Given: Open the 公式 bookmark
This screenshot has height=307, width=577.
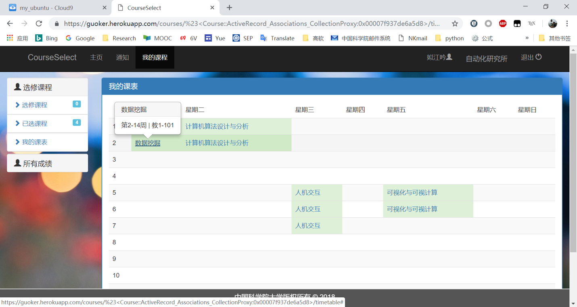Looking at the screenshot, I should point(482,38).
